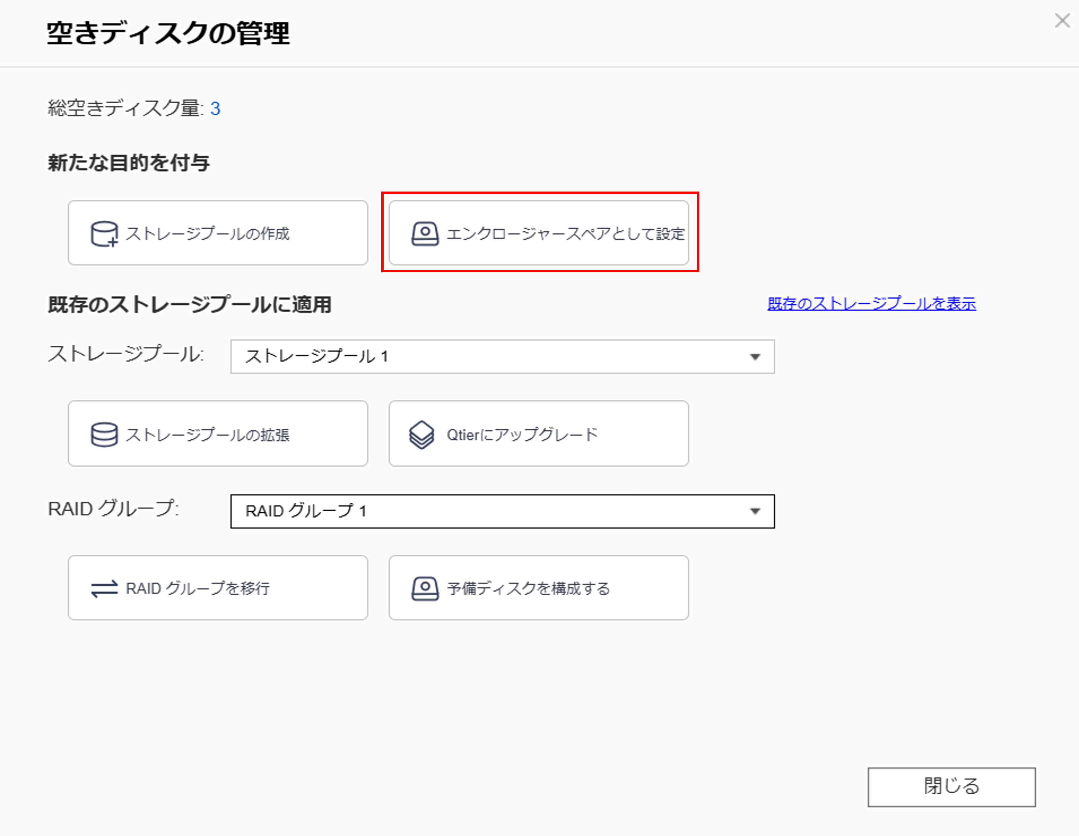Select 予備ディスクを構成する button text
Viewport: 1079px width, 836px height.
[528, 588]
